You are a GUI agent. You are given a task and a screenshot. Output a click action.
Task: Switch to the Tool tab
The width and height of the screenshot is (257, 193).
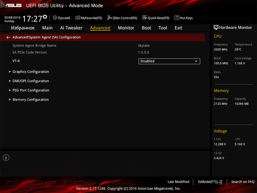click(x=163, y=28)
